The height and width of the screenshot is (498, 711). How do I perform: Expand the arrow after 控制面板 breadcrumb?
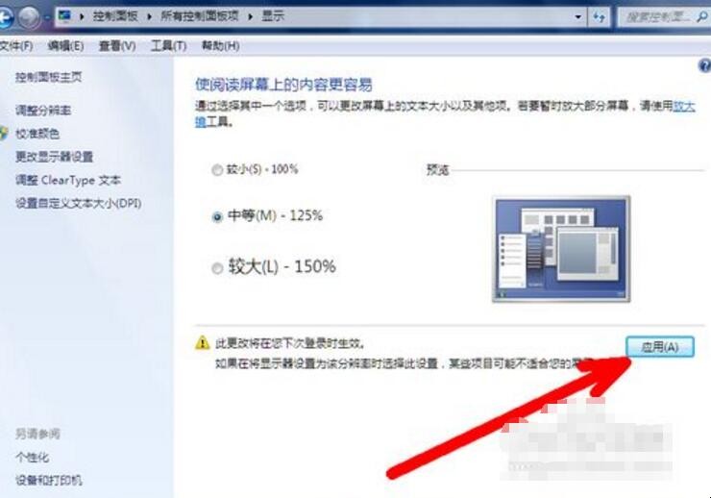pyautogui.click(x=149, y=16)
